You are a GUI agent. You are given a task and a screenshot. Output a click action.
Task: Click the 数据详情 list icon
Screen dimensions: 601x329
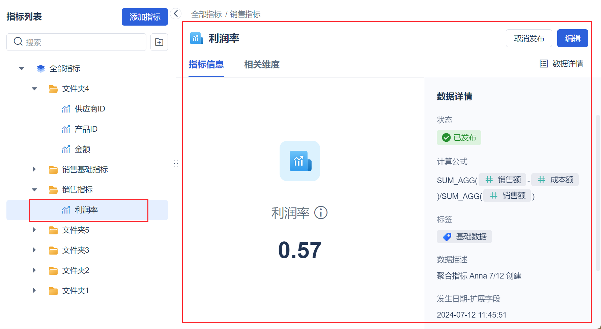pos(544,64)
